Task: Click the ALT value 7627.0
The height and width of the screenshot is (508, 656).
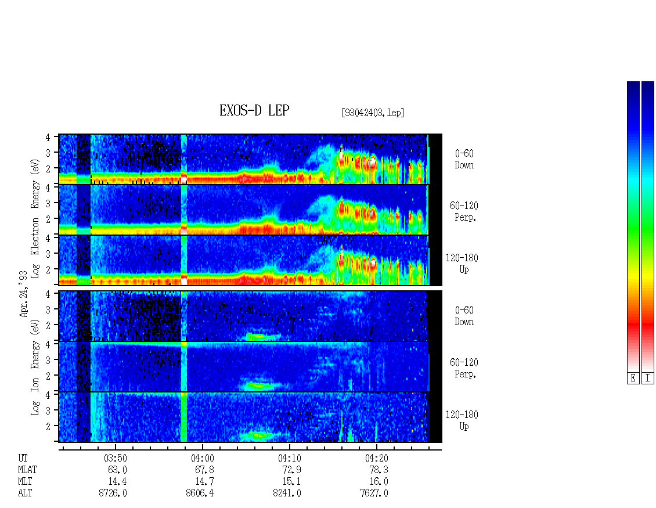Action: (x=374, y=493)
